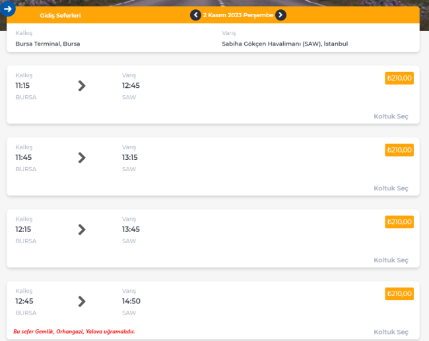Click the blue arrow circle icon
This screenshot has width=429, height=341.
(x=8, y=9)
